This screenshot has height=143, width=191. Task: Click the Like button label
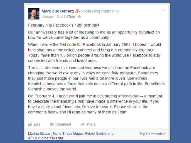click(37, 124)
